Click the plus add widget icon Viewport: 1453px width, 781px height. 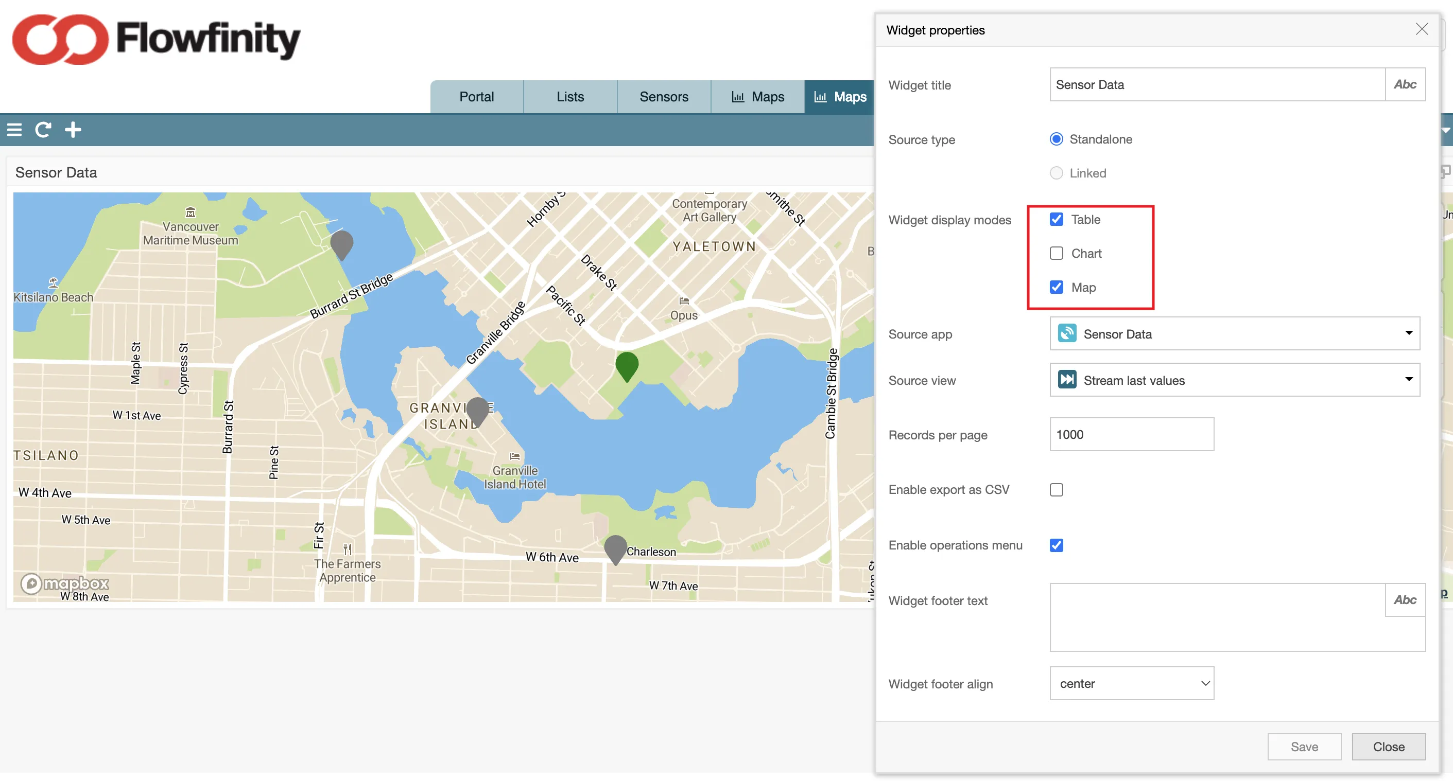73,130
